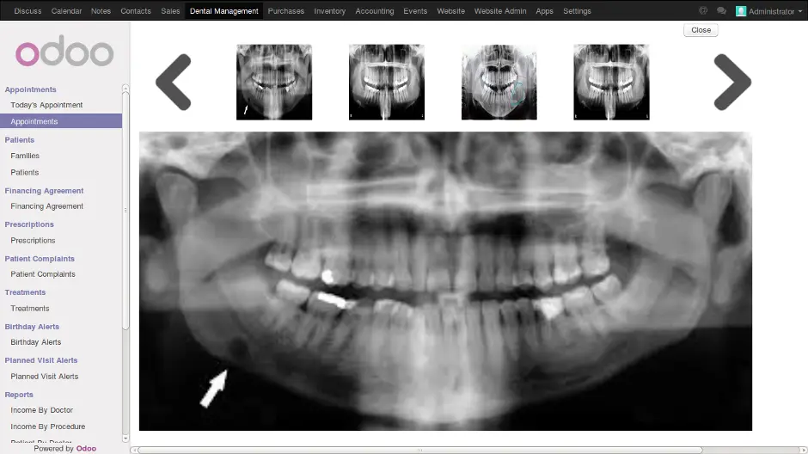Open the Contacts menu

[136, 11]
